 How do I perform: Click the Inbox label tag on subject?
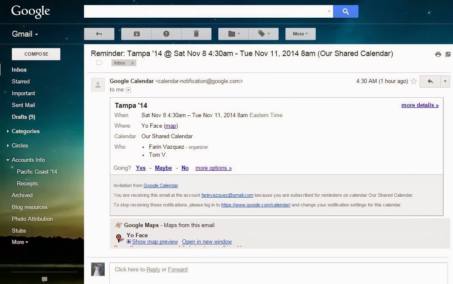click(119, 63)
